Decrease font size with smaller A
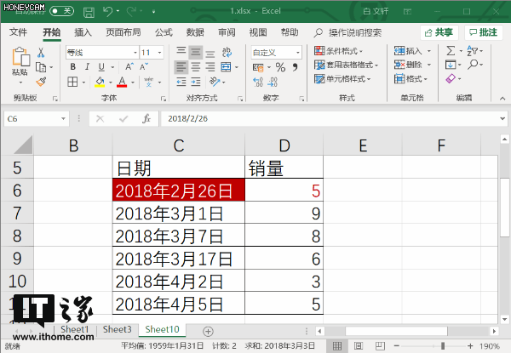Image resolution: width=511 pixels, height=353 pixels. (144, 67)
